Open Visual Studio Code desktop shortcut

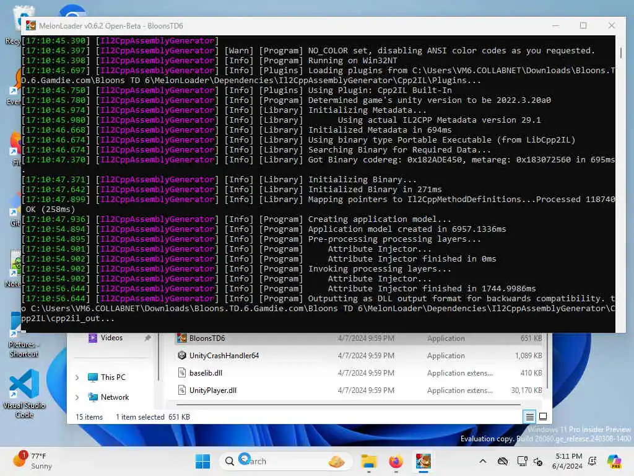24,394
